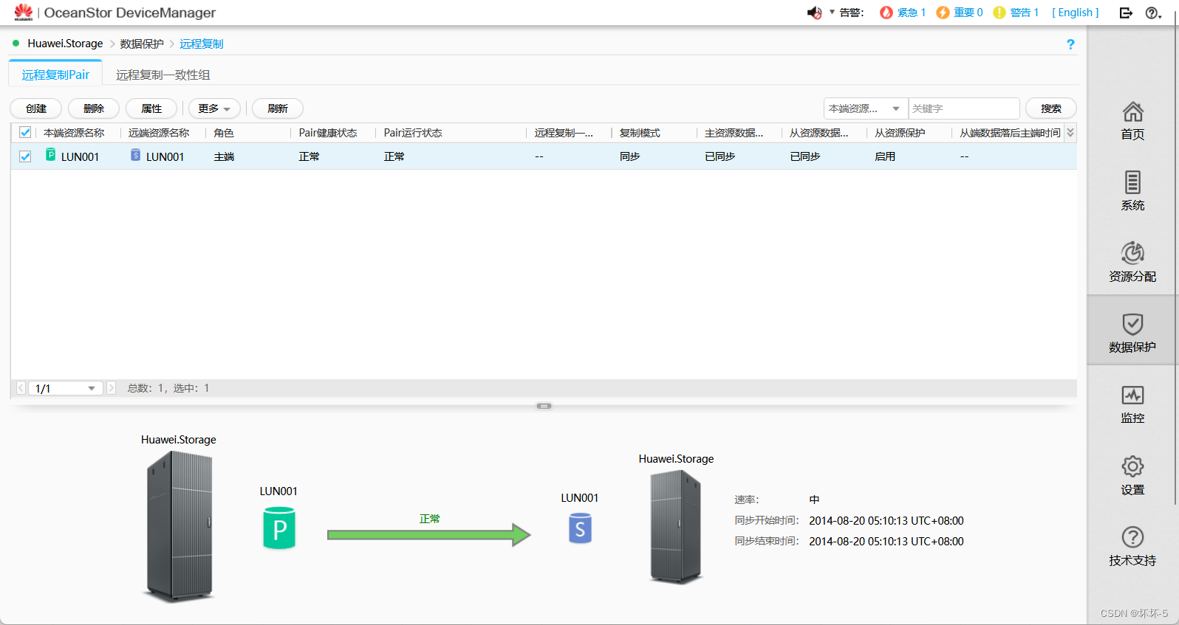Viewport: 1179px width, 625px height.
Task: Open the 本端资源 search filter dropdown
Action: pyautogui.click(x=866, y=108)
